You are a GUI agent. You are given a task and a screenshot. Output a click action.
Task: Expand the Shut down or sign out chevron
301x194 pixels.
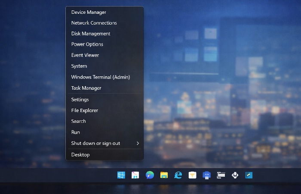point(138,143)
